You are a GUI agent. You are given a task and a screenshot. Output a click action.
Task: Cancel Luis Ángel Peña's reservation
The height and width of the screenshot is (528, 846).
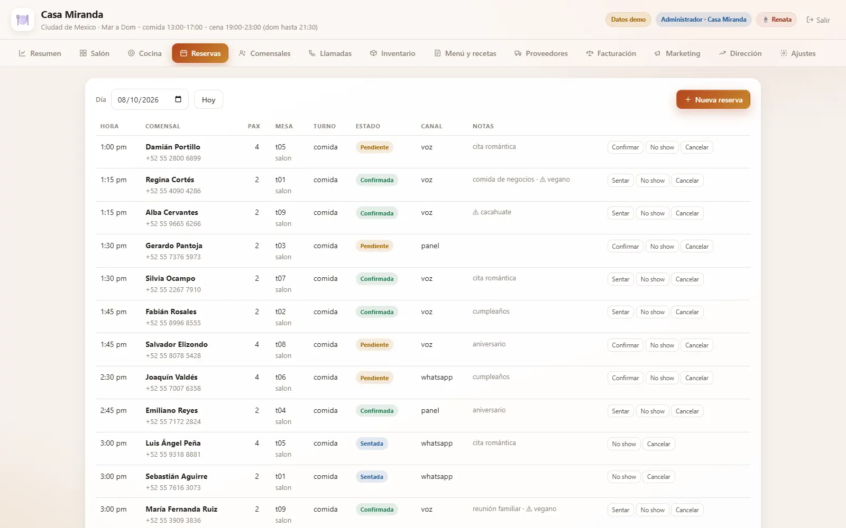[x=659, y=444]
